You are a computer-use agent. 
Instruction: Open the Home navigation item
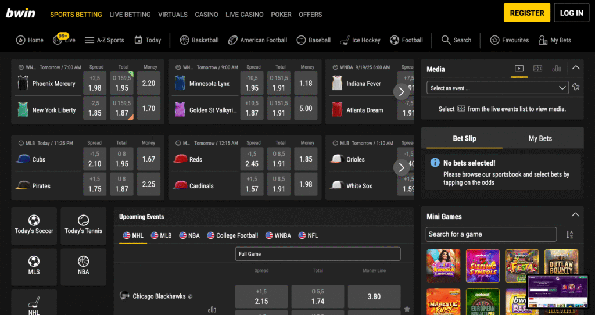(30, 40)
